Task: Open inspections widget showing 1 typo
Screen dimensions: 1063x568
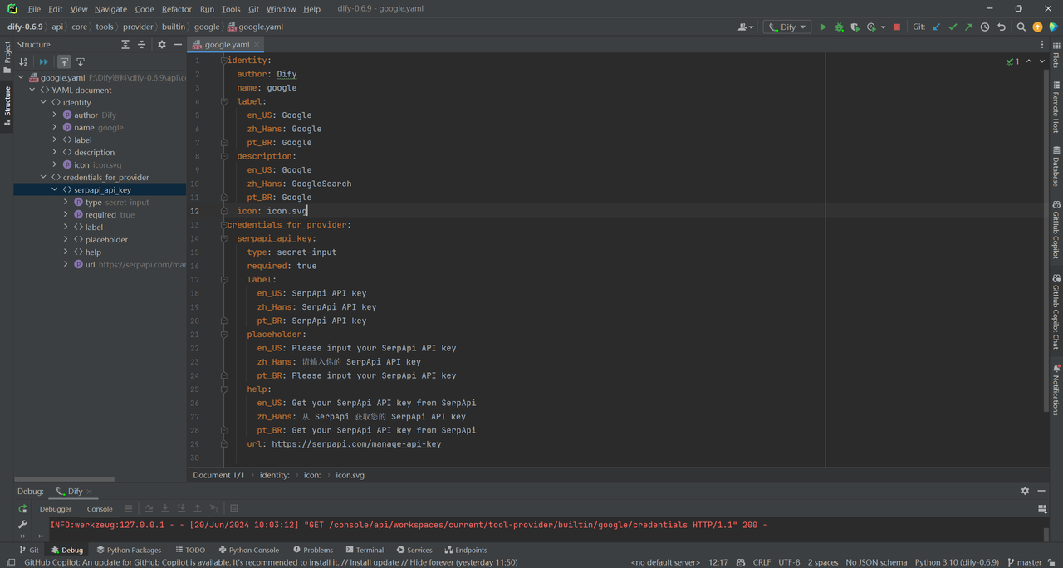Action: [x=1012, y=61]
